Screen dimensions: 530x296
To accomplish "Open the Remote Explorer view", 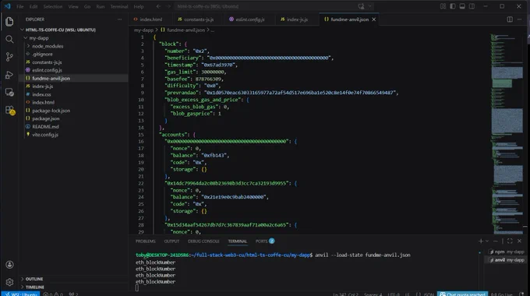I will click(9, 92).
